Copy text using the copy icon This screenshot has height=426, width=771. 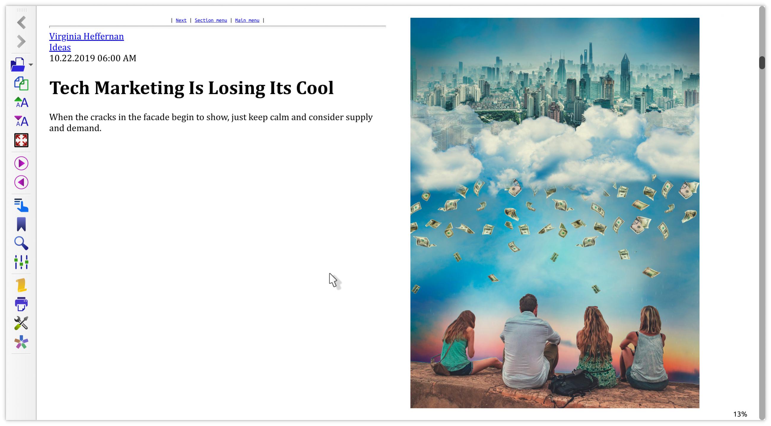pyautogui.click(x=21, y=84)
